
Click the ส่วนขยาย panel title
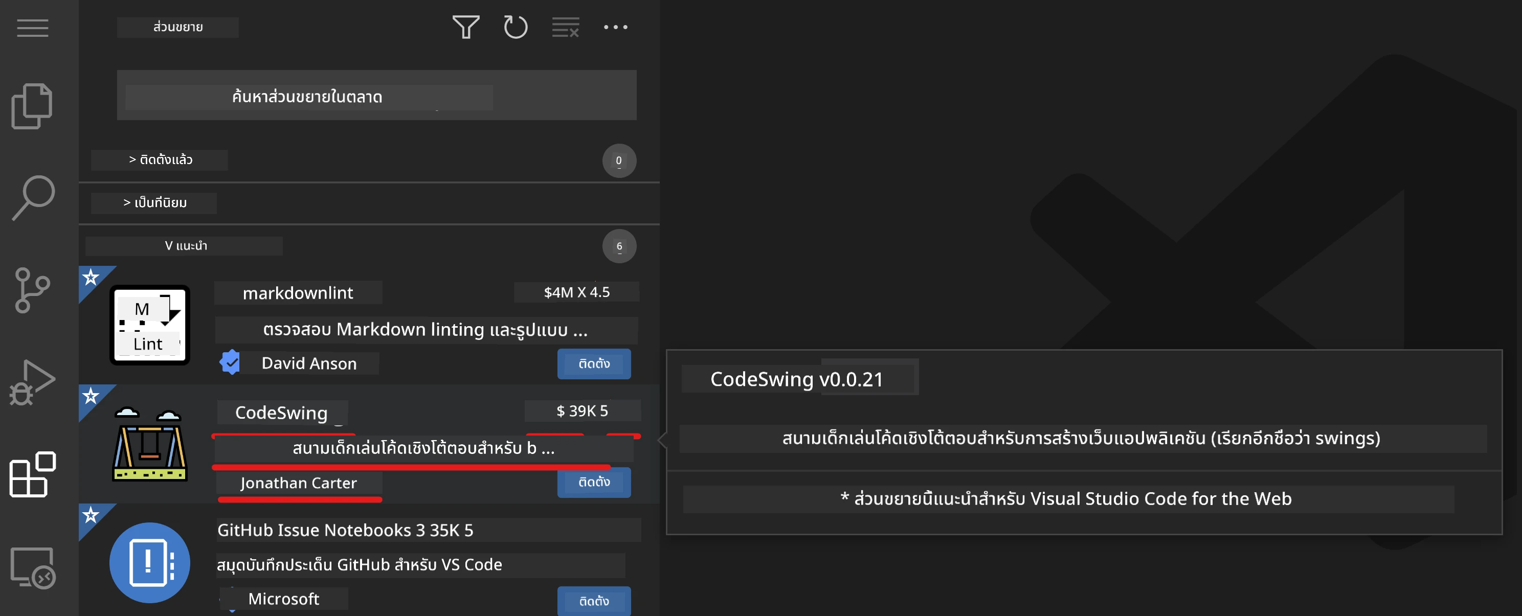[x=178, y=27]
